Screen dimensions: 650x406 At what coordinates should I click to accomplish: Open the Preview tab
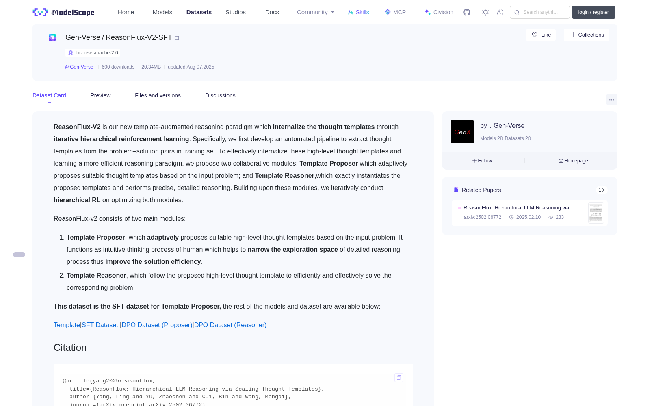coord(100,95)
